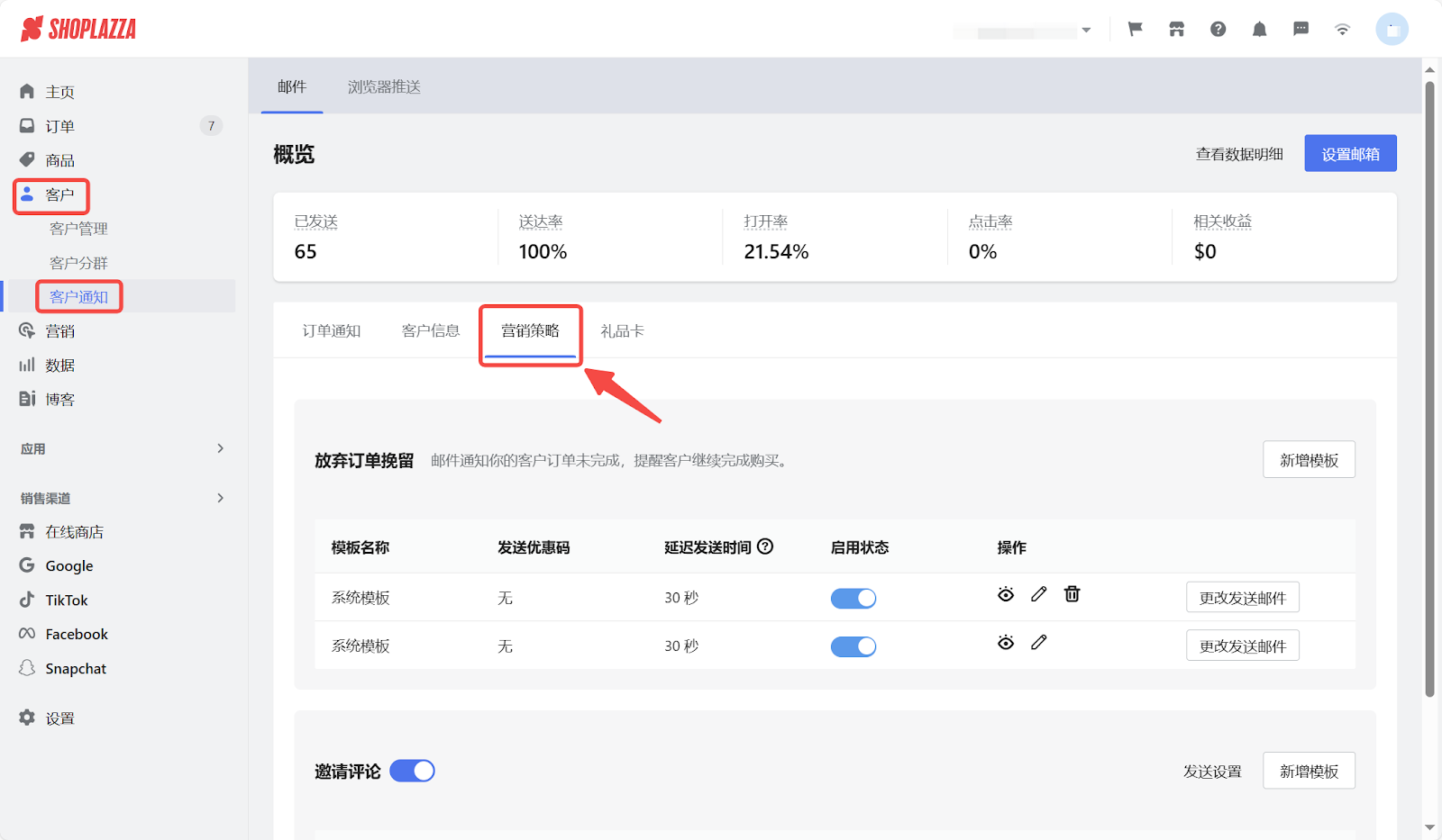Click the store icon in top bar
Screen dimensions: 1442x840
click(1176, 28)
